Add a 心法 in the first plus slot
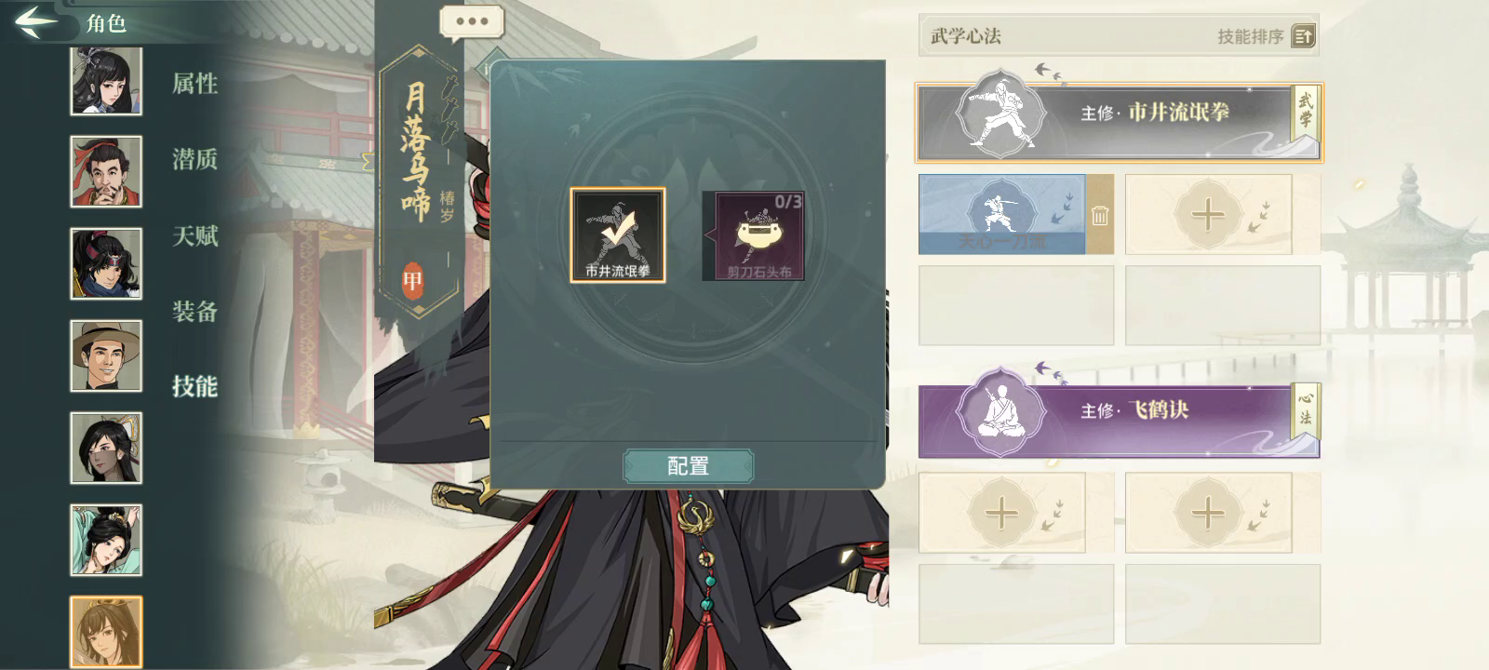The width and height of the screenshot is (1489, 670). point(1001,512)
